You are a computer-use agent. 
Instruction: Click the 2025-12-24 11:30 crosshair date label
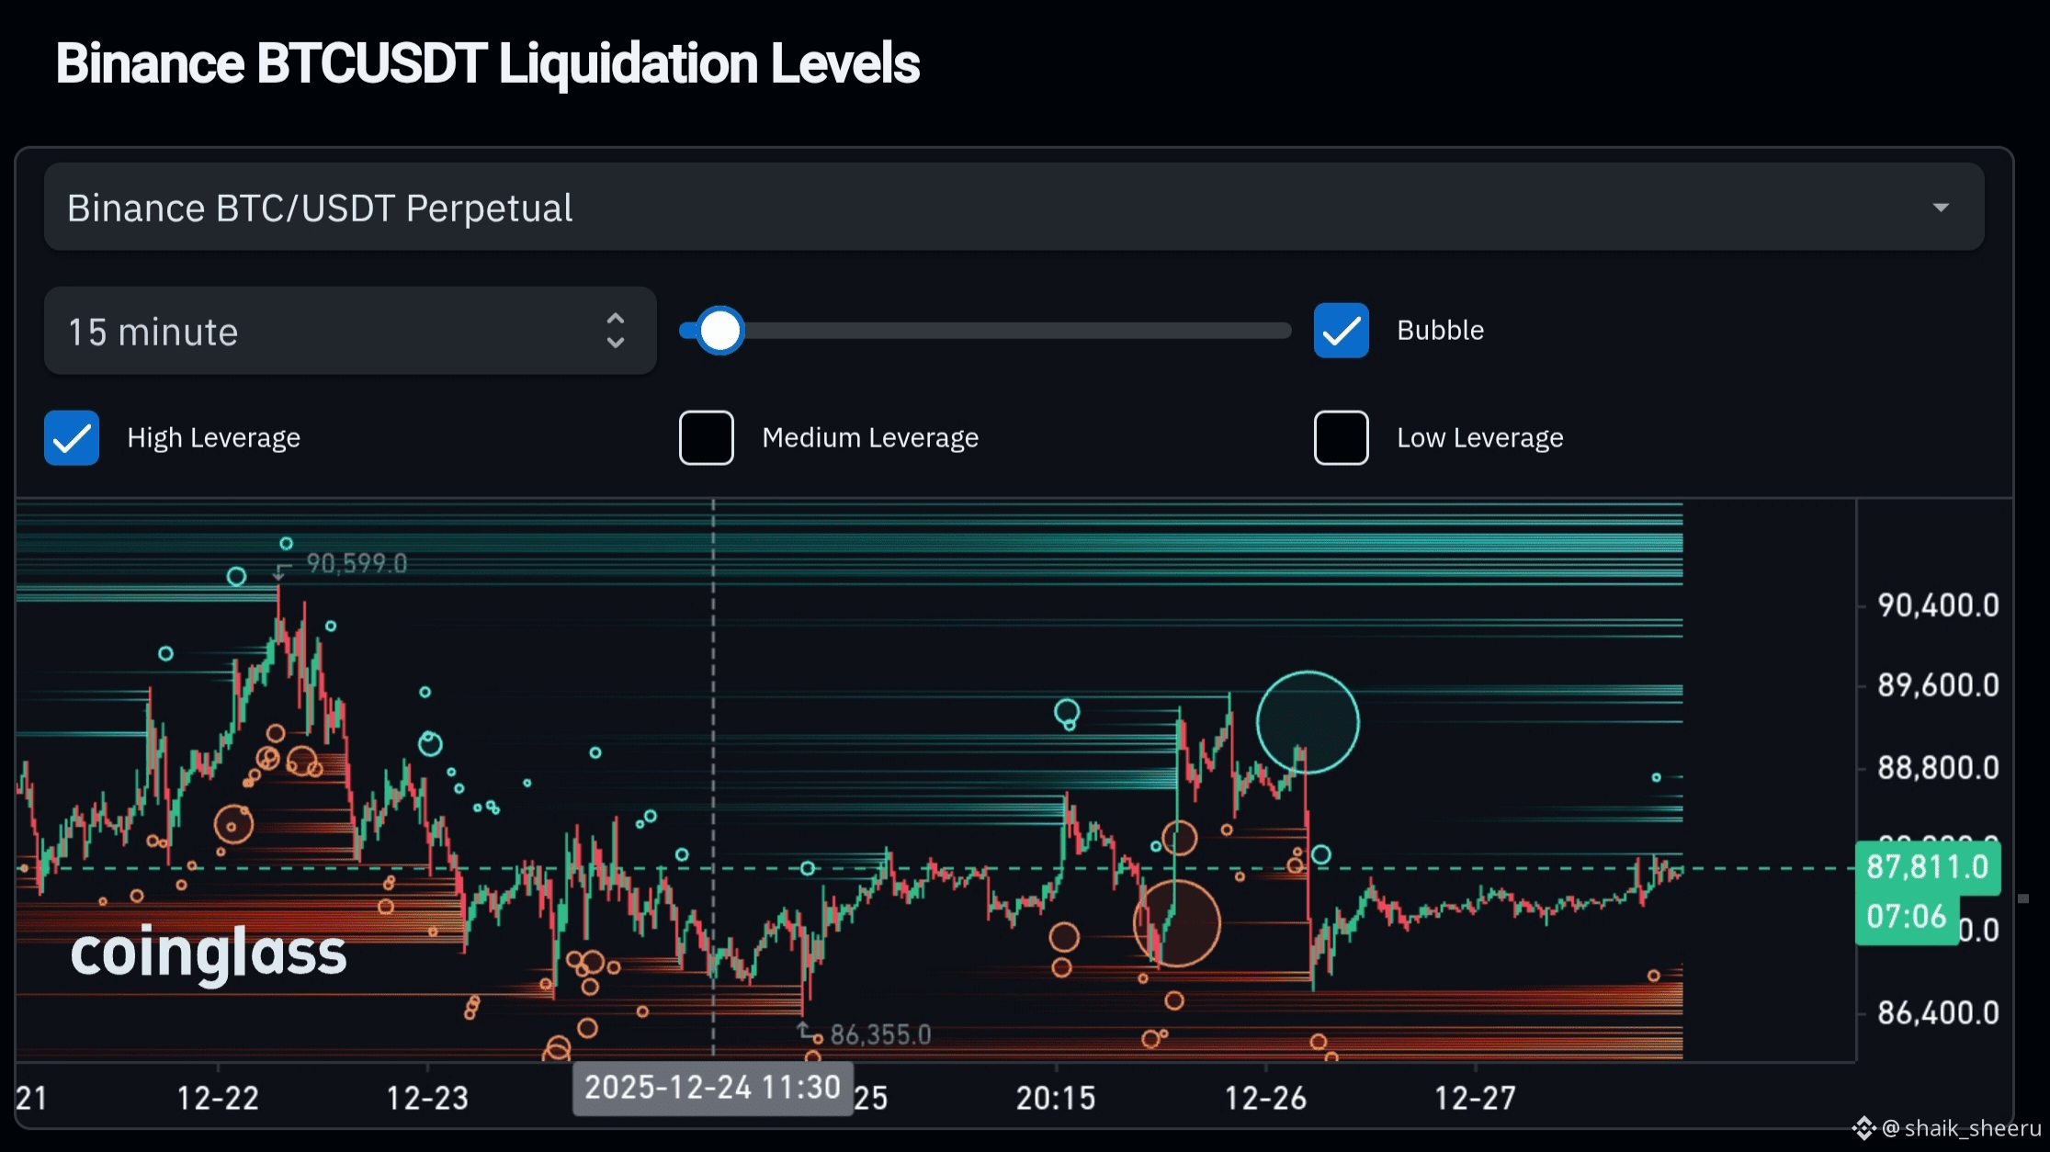[x=712, y=1088]
